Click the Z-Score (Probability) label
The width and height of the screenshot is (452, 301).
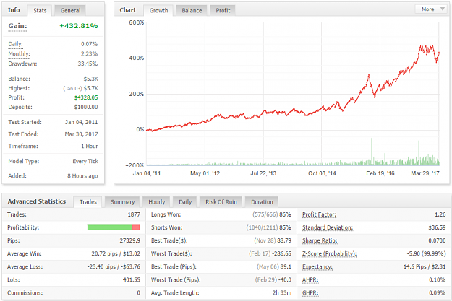(329, 254)
